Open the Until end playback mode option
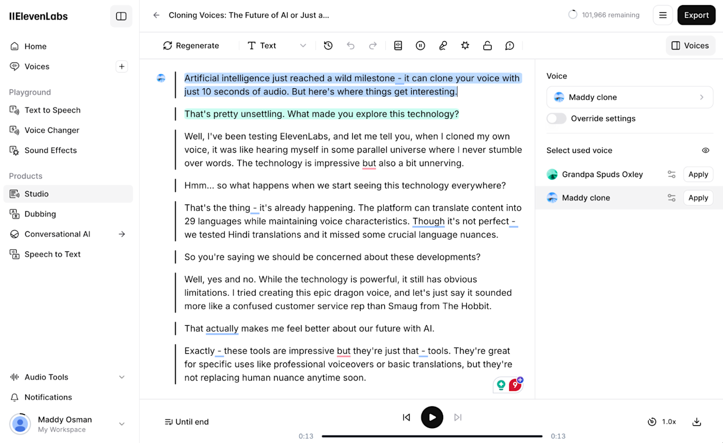The height and width of the screenshot is (443, 723). (x=186, y=422)
